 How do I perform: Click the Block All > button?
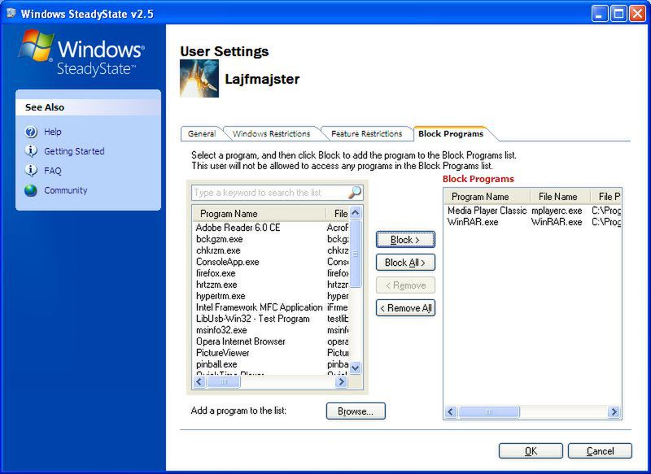pos(405,263)
